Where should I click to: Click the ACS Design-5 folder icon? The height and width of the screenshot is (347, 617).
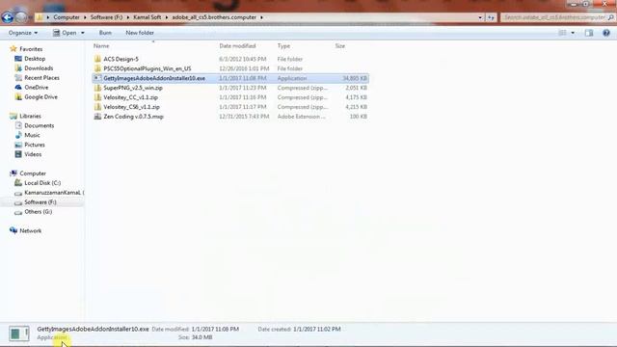[97, 59]
